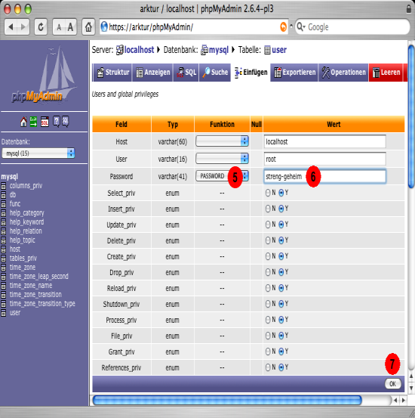Click the Password field containing streng-geheim
This screenshot has height=418, width=415.
tap(324, 176)
